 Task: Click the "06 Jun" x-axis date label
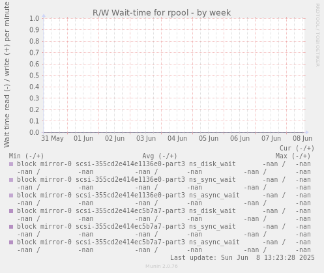240,138
